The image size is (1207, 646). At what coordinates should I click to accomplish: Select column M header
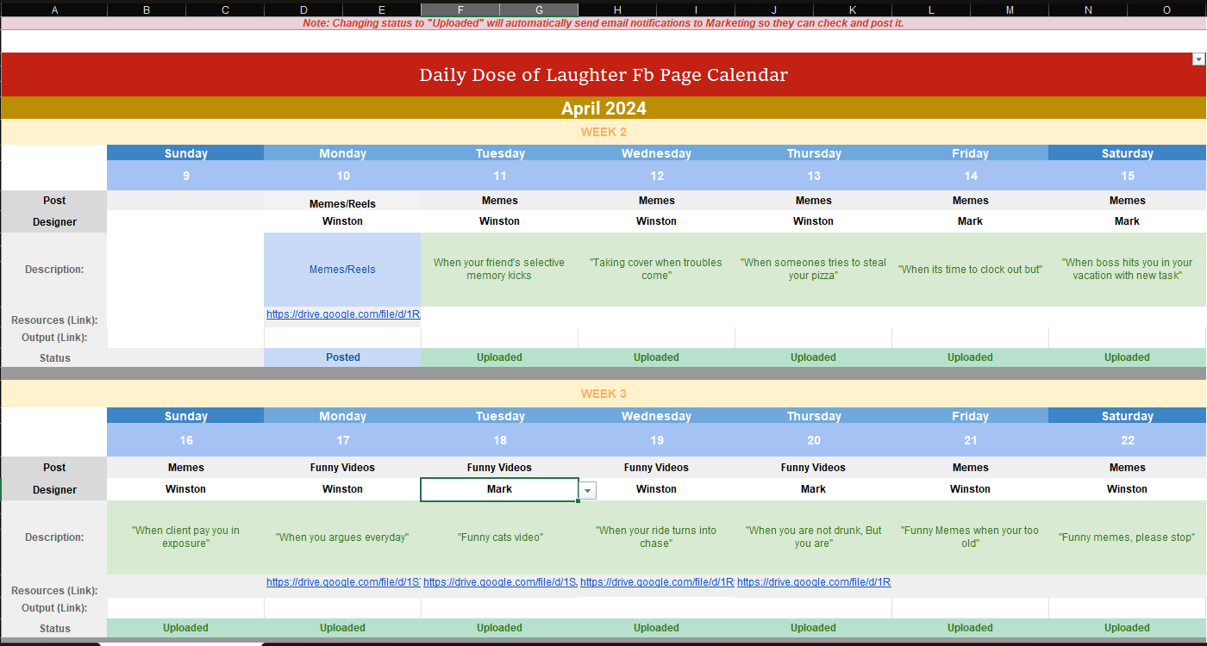[1010, 9]
